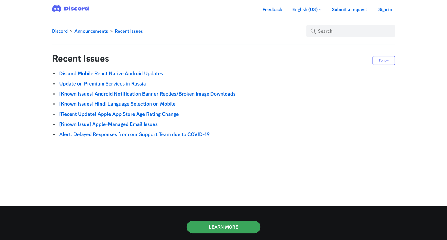Open Discord Mobile React Native Android Updates
447x240 pixels.
(111, 73)
